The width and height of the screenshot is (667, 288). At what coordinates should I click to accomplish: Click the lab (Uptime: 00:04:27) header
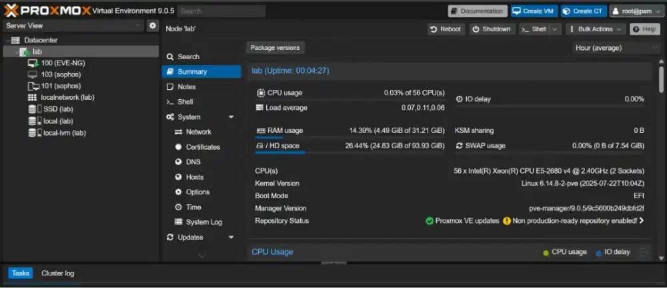pos(291,71)
